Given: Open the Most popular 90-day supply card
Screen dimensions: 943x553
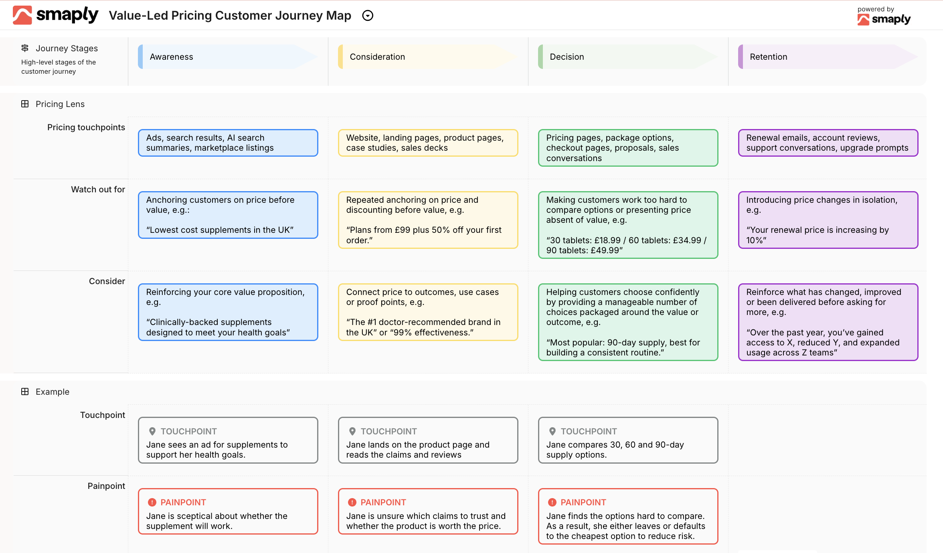Looking at the screenshot, I should [628, 322].
